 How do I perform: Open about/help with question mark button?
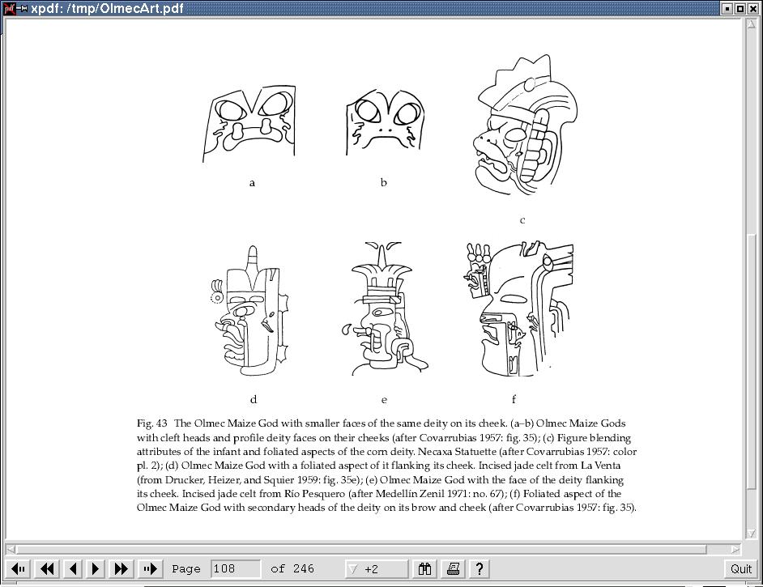coord(479,568)
